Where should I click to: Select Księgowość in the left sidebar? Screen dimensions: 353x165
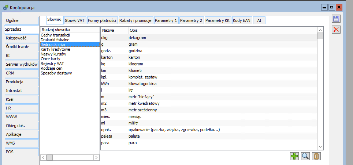[x=21, y=38]
